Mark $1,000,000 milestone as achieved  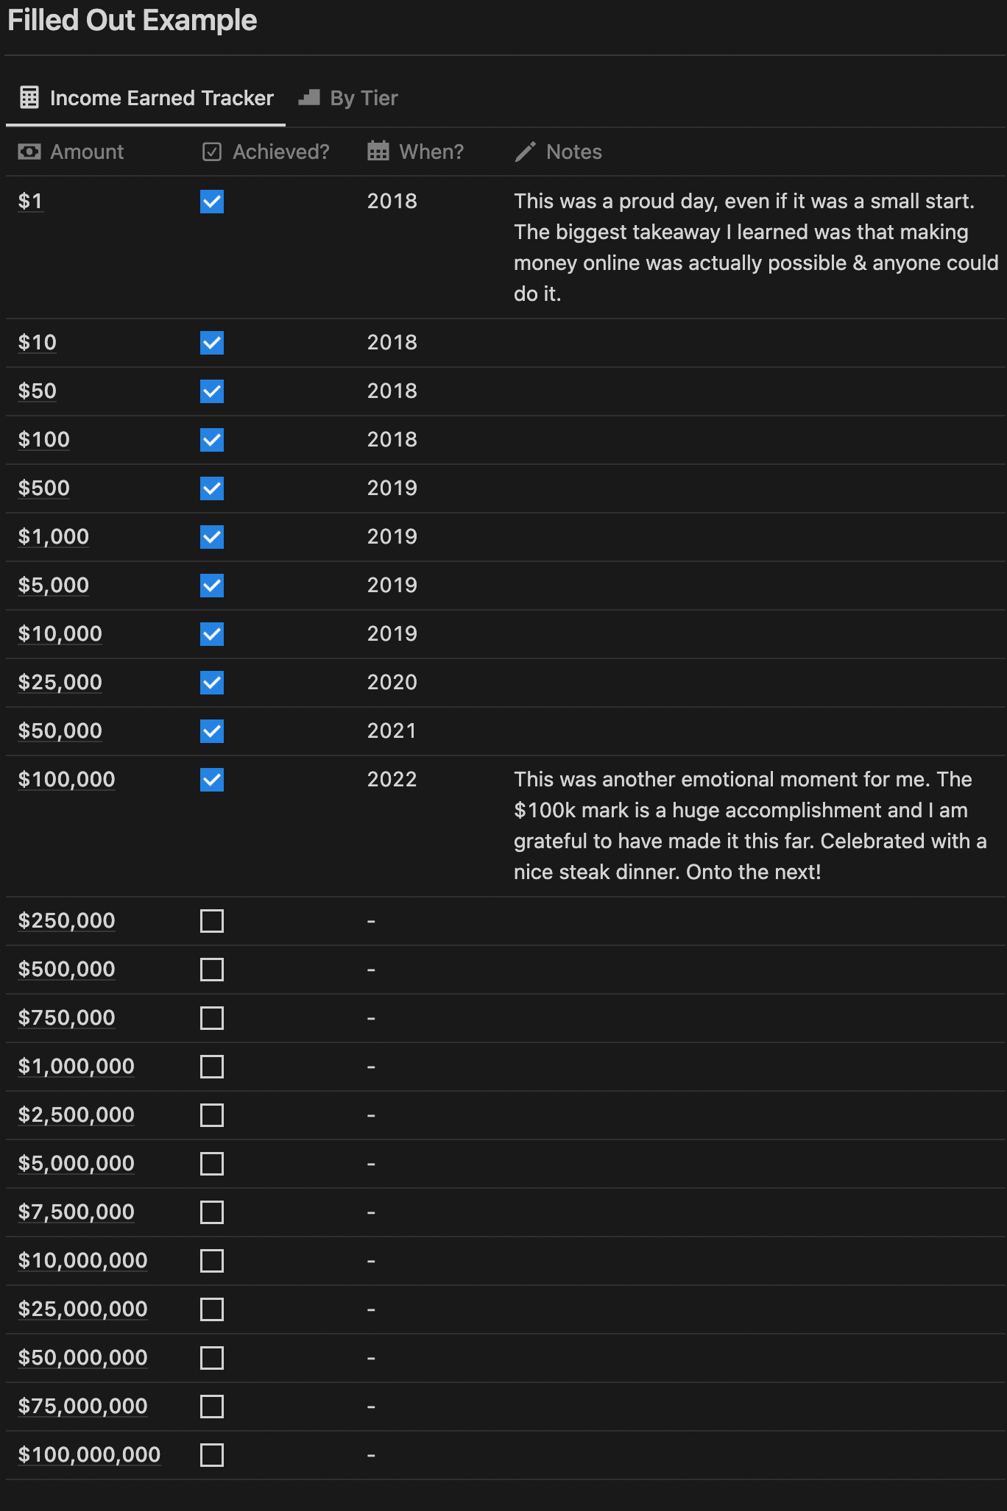[x=212, y=1067]
